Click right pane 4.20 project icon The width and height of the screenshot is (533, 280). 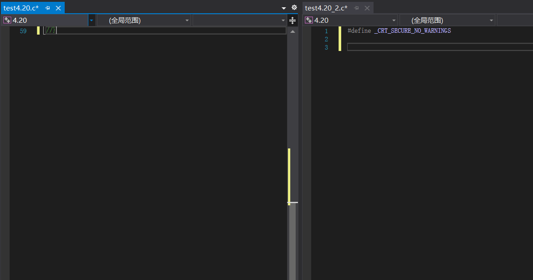tap(309, 20)
